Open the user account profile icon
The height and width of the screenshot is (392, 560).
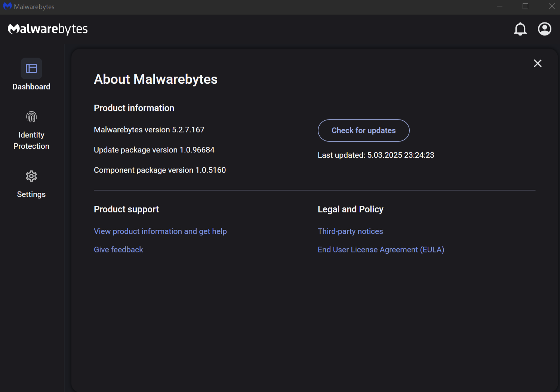pos(545,29)
